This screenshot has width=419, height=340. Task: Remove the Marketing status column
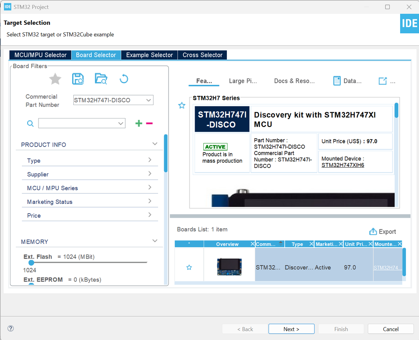[341, 244]
